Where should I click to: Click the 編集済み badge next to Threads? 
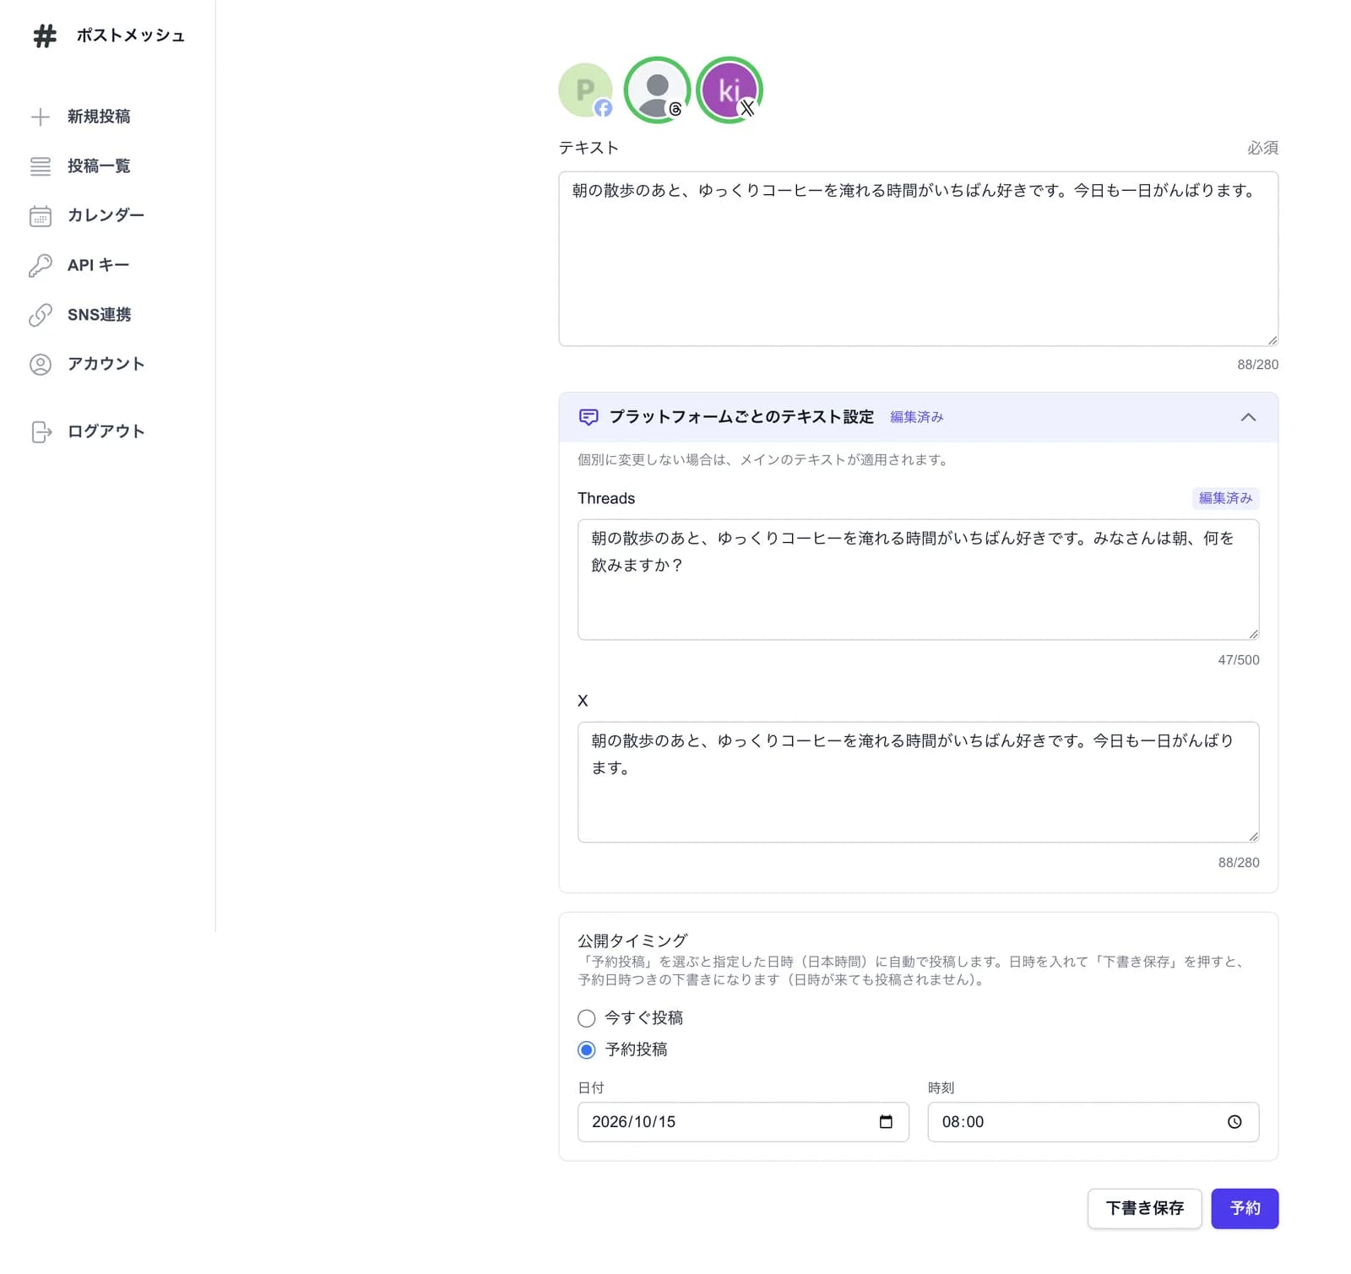(x=1225, y=498)
